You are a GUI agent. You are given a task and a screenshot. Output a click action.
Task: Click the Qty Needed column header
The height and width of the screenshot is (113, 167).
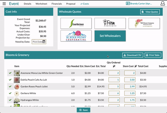(73, 66)
